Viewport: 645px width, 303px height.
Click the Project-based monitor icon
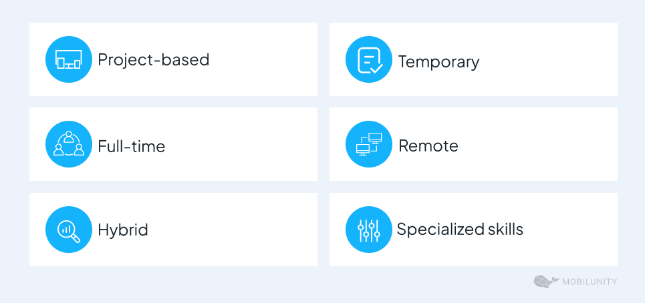tap(69, 59)
